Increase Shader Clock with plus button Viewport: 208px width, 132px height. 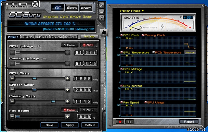click(x=68, y=90)
